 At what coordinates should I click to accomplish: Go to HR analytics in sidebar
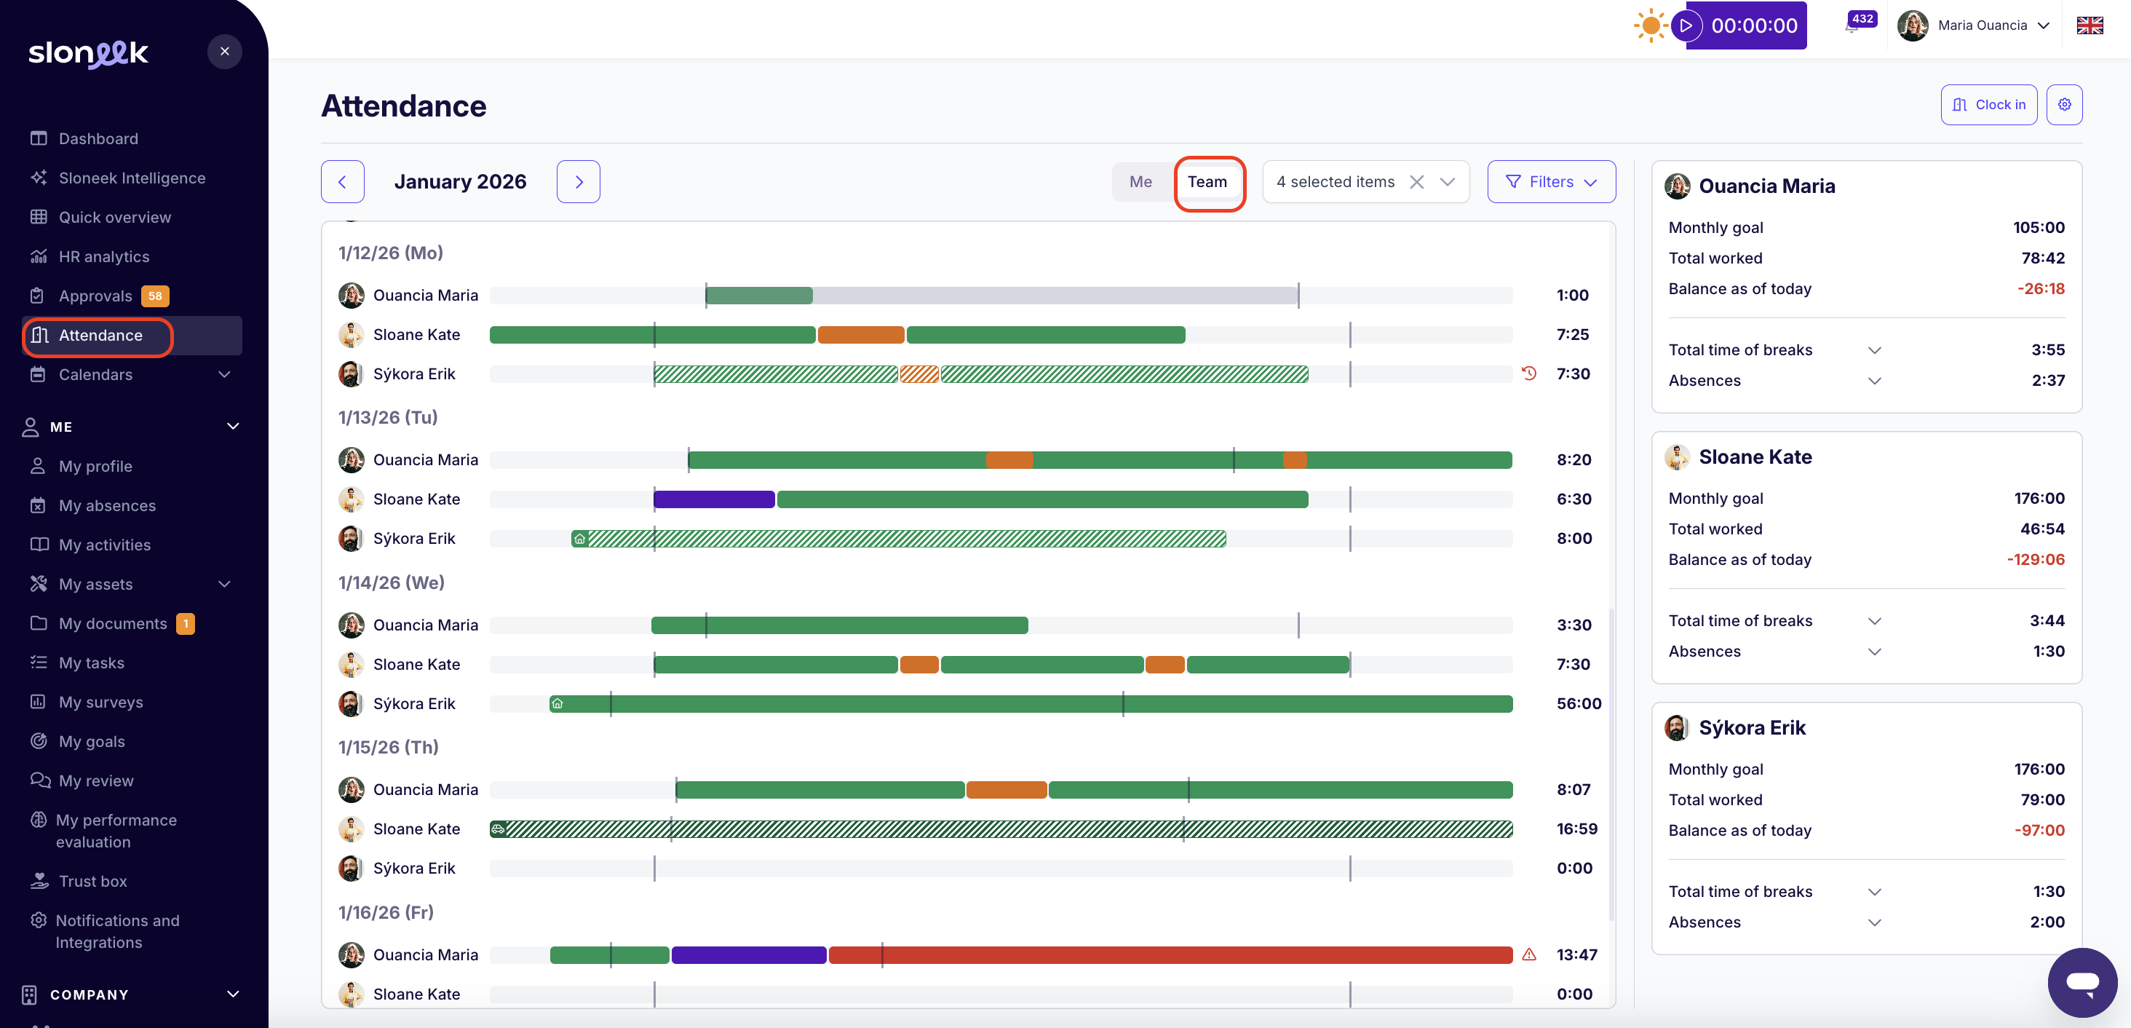pyautogui.click(x=103, y=256)
